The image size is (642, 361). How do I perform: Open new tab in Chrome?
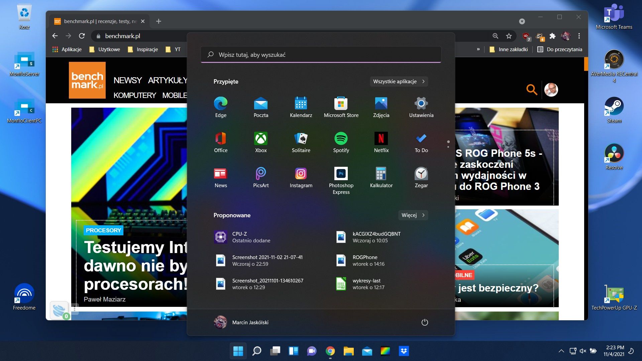(x=158, y=21)
